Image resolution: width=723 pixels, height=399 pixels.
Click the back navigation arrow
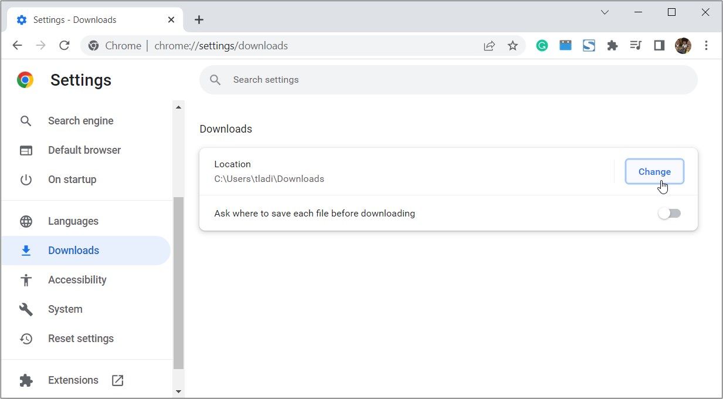coord(18,45)
